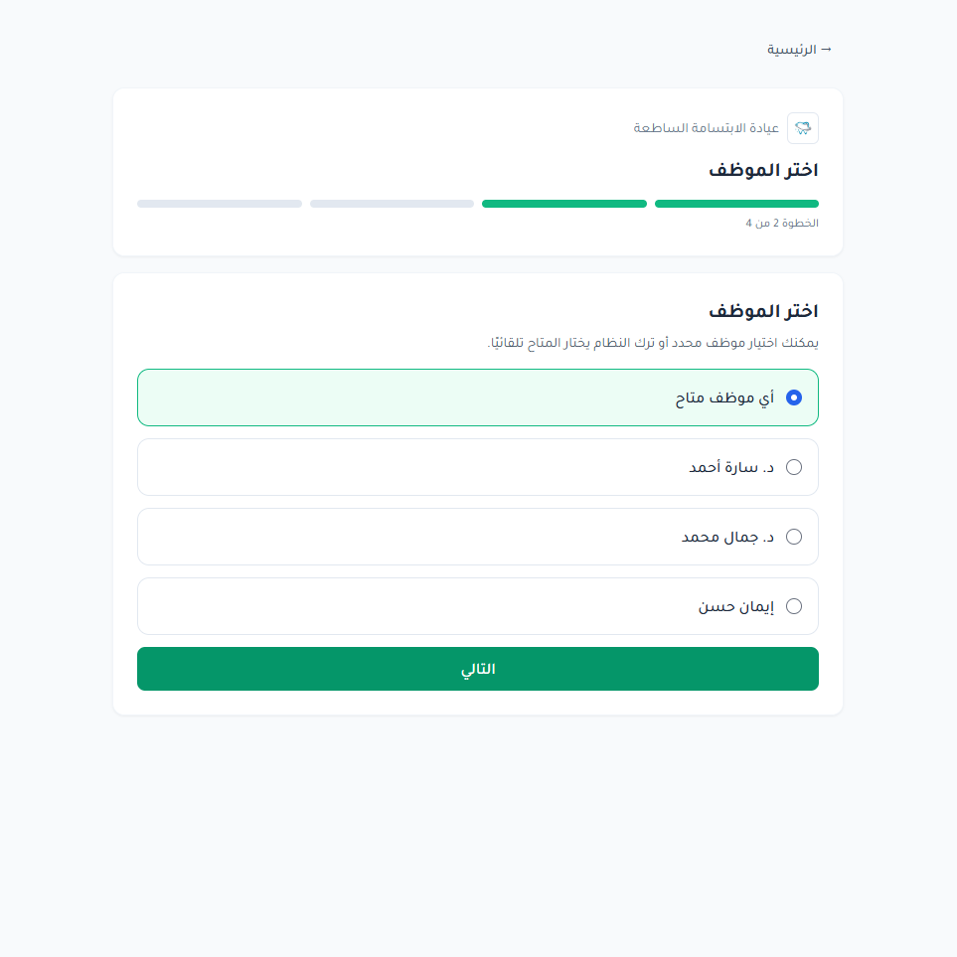Click the third gray progress bar segment
Image resolution: width=957 pixels, height=957 pixels.
click(x=392, y=204)
